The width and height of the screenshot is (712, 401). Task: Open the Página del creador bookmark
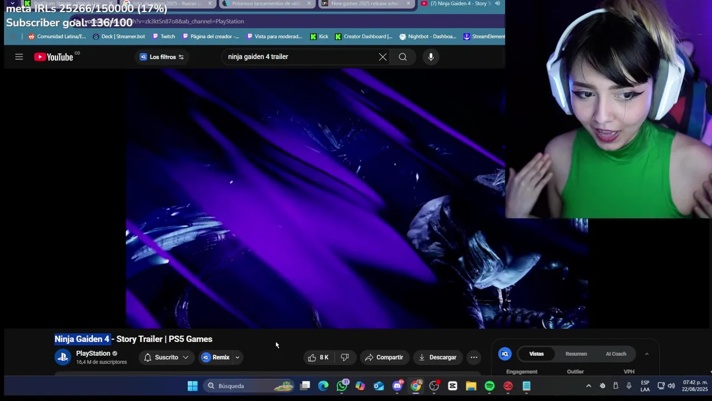click(x=210, y=37)
